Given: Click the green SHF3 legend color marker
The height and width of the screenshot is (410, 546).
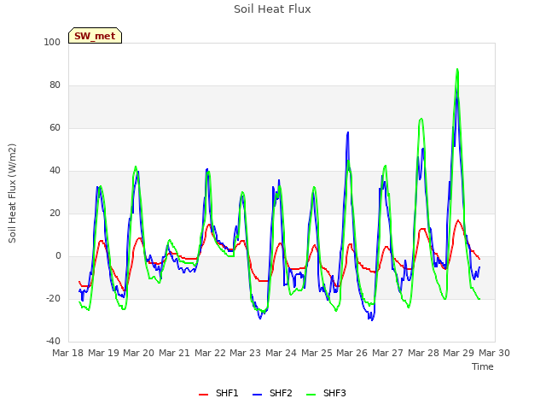Looking at the screenshot, I should [311, 395].
